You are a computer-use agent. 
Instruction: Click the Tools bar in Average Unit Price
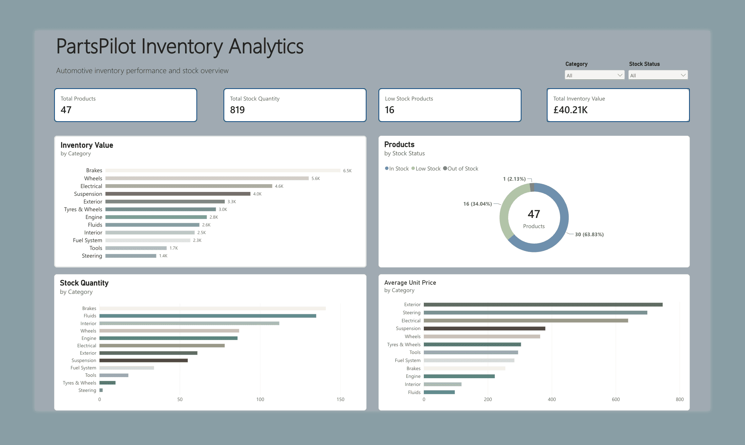click(471, 352)
